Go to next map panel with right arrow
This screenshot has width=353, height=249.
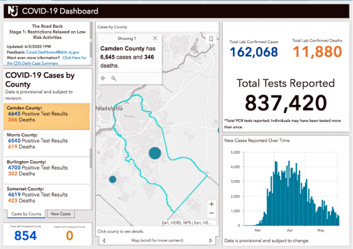211,240
